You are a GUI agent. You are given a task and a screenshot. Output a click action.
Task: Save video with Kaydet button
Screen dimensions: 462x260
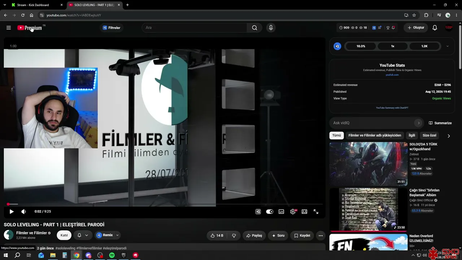(x=302, y=235)
